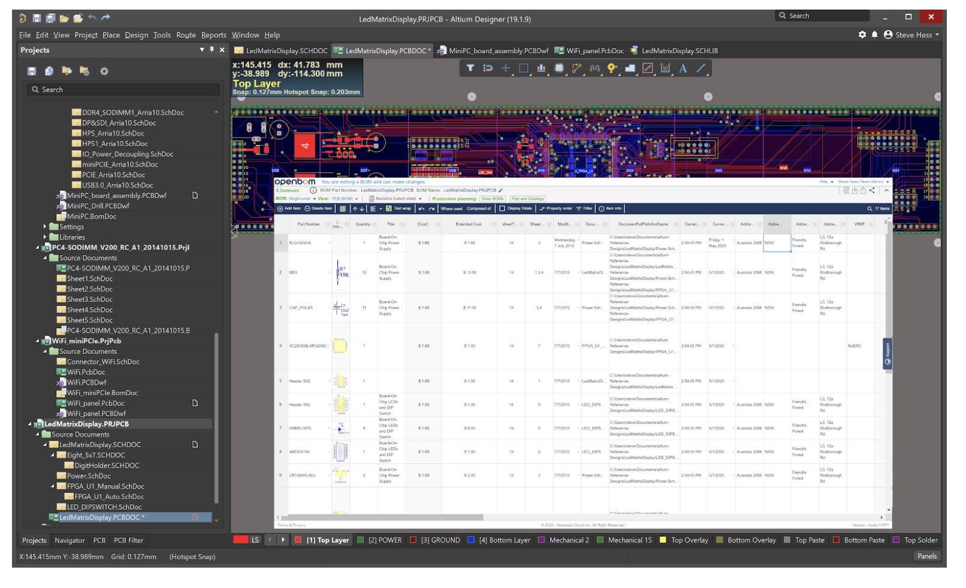The height and width of the screenshot is (588, 966).
Task: Open the Align Objects tool
Action: [541, 68]
